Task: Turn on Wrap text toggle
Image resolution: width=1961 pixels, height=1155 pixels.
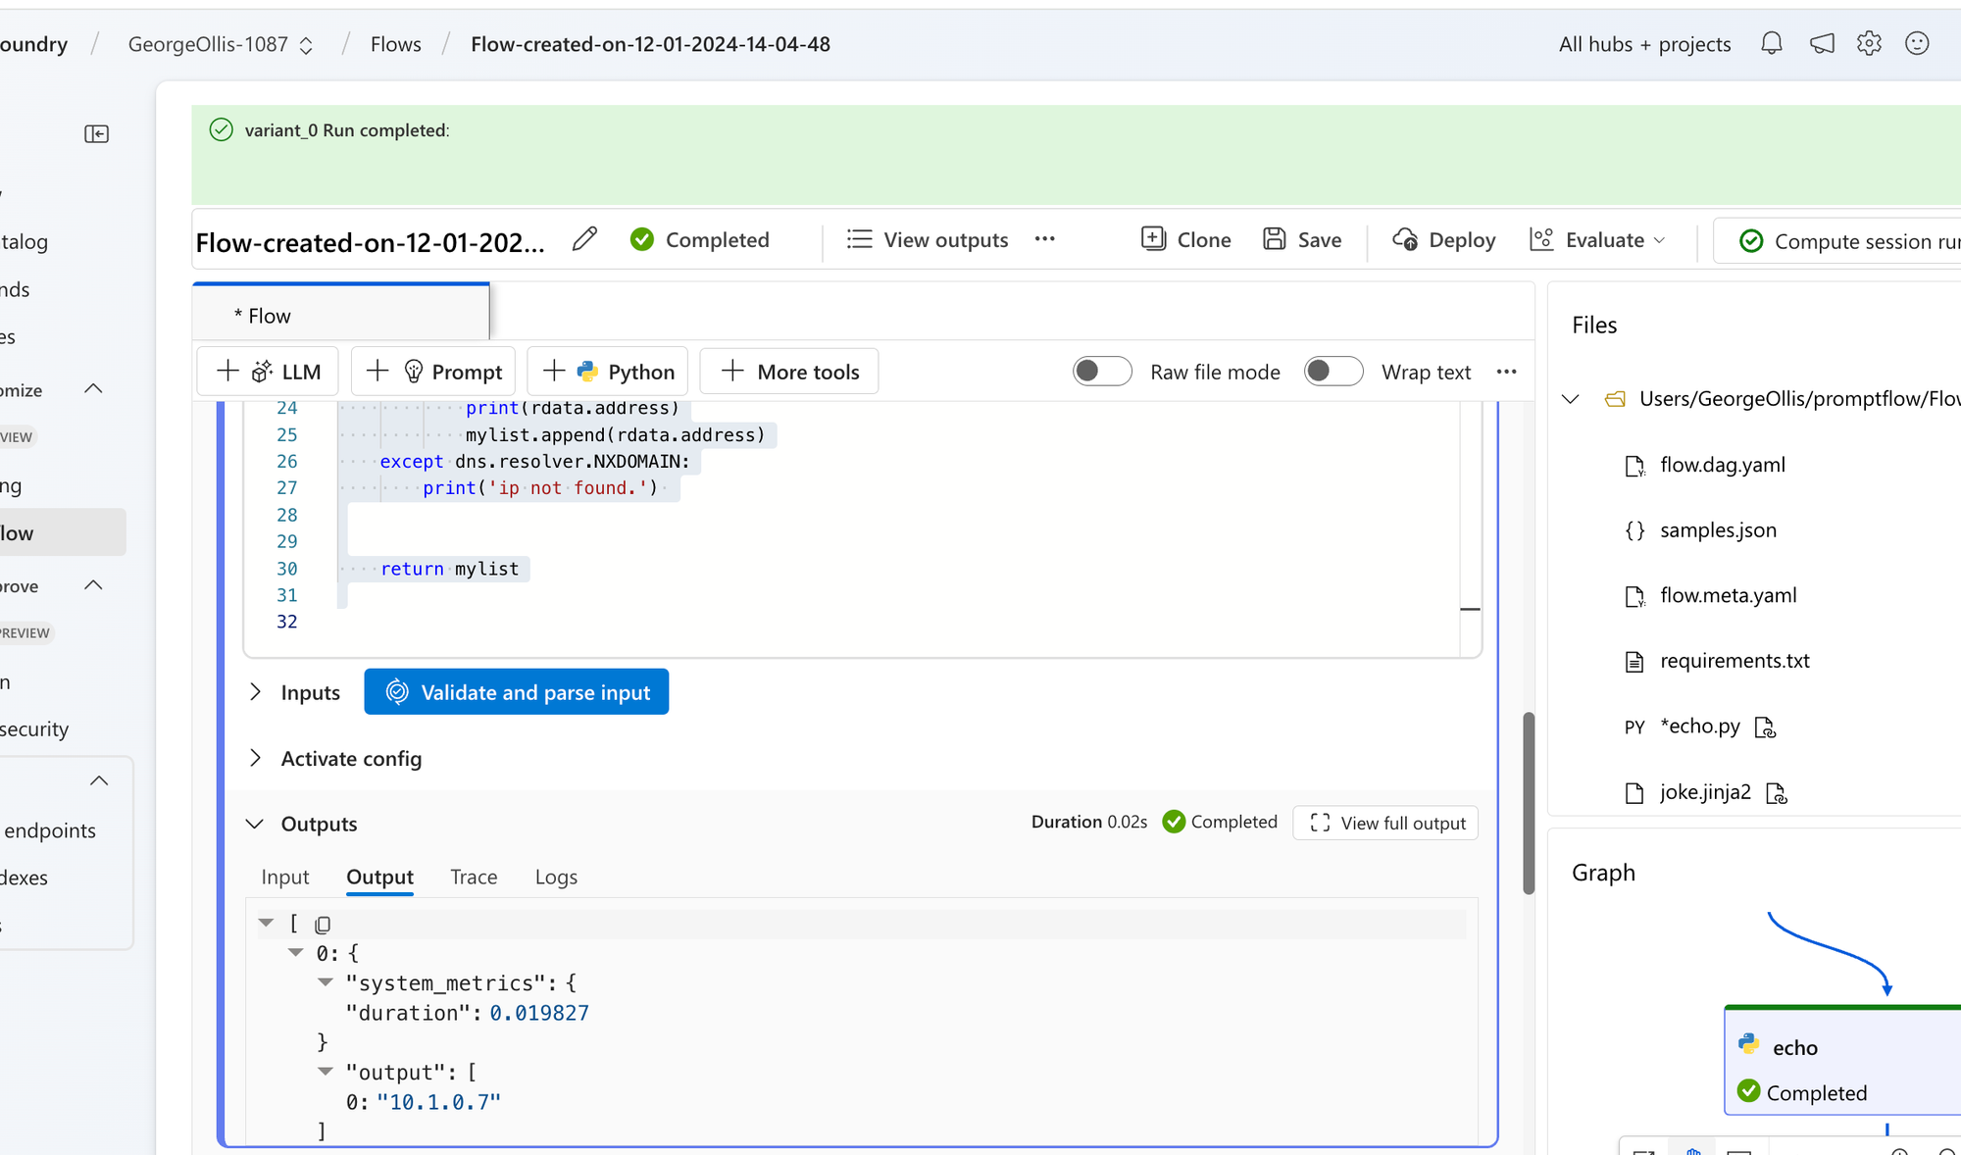Action: 1332,372
